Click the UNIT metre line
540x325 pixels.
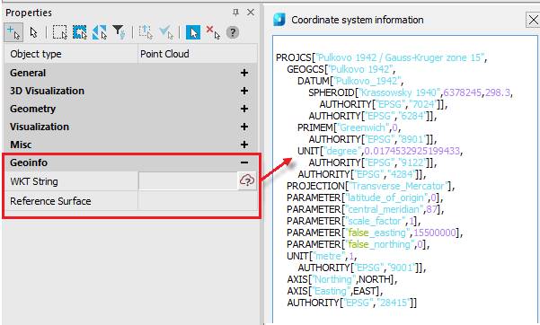click(322, 256)
